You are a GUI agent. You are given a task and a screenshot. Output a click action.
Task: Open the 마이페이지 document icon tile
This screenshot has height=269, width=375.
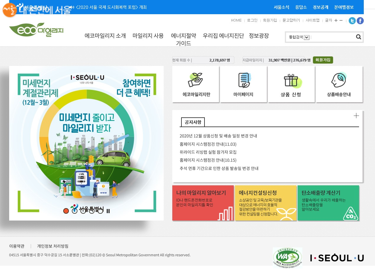click(x=243, y=84)
